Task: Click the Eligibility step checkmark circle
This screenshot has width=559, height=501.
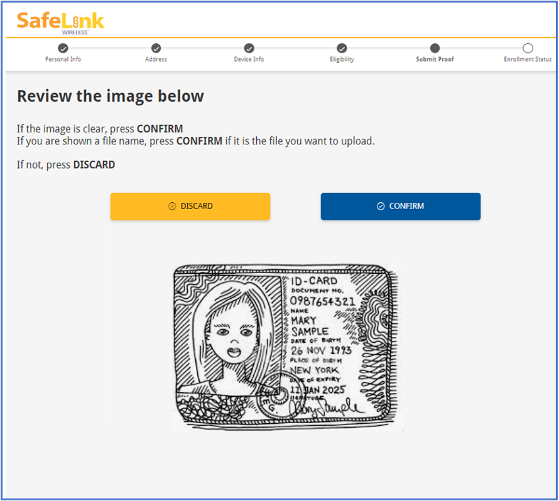Action: (342, 48)
